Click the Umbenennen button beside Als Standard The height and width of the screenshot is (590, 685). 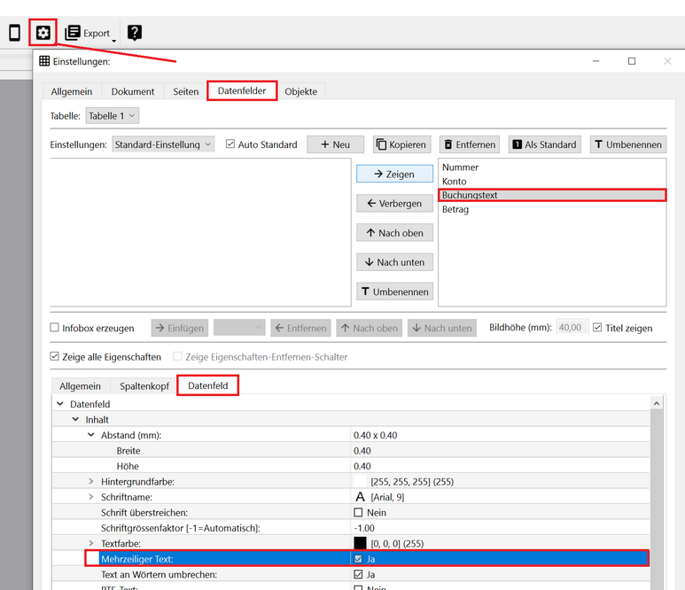pyautogui.click(x=627, y=144)
